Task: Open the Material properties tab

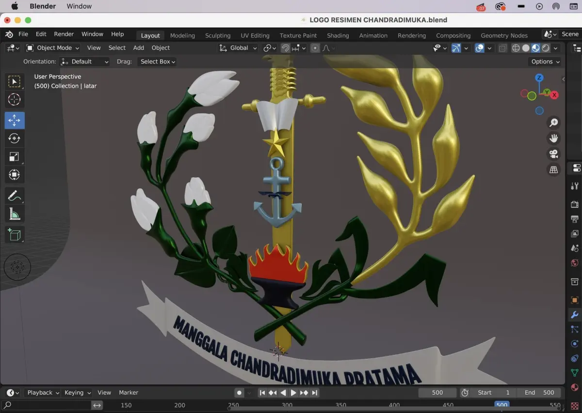Action: [x=575, y=387]
